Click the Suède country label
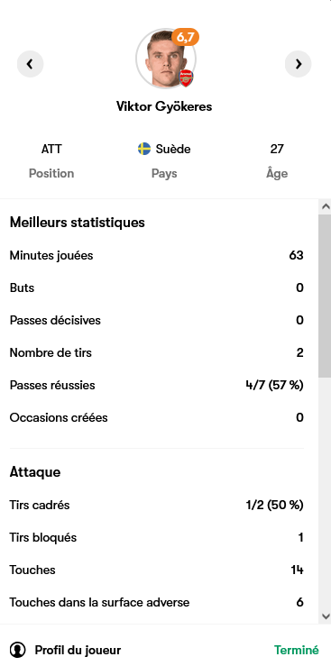Screen dimensions: 331x666 (173, 149)
